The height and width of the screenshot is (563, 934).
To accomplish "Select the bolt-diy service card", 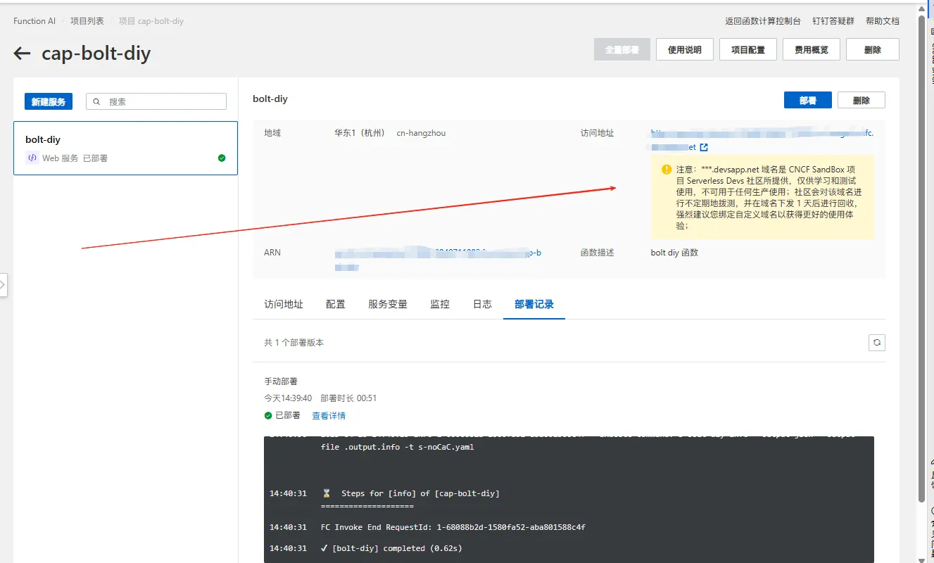I will click(125, 148).
